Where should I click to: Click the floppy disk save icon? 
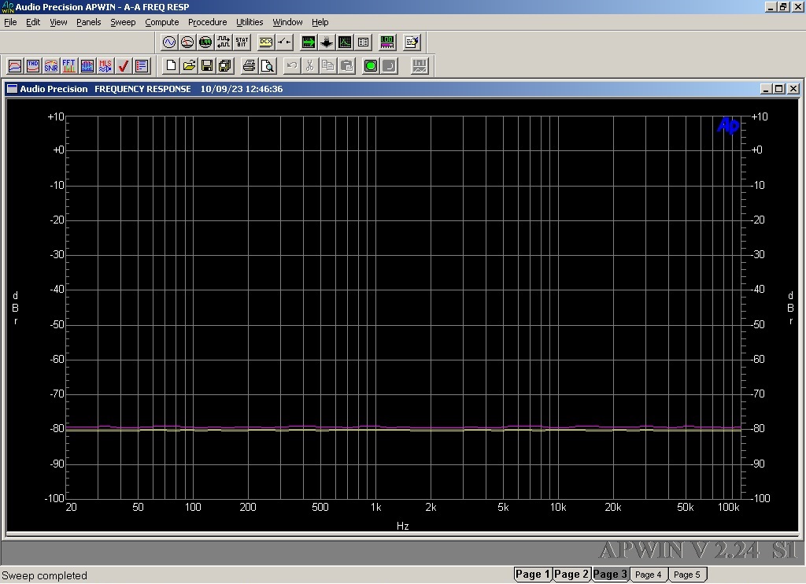pyautogui.click(x=207, y=66)
